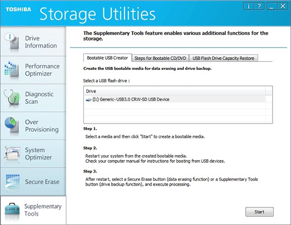Click the Step 2. heading
This screenshot has height=225, width=291.
[90, 148]
